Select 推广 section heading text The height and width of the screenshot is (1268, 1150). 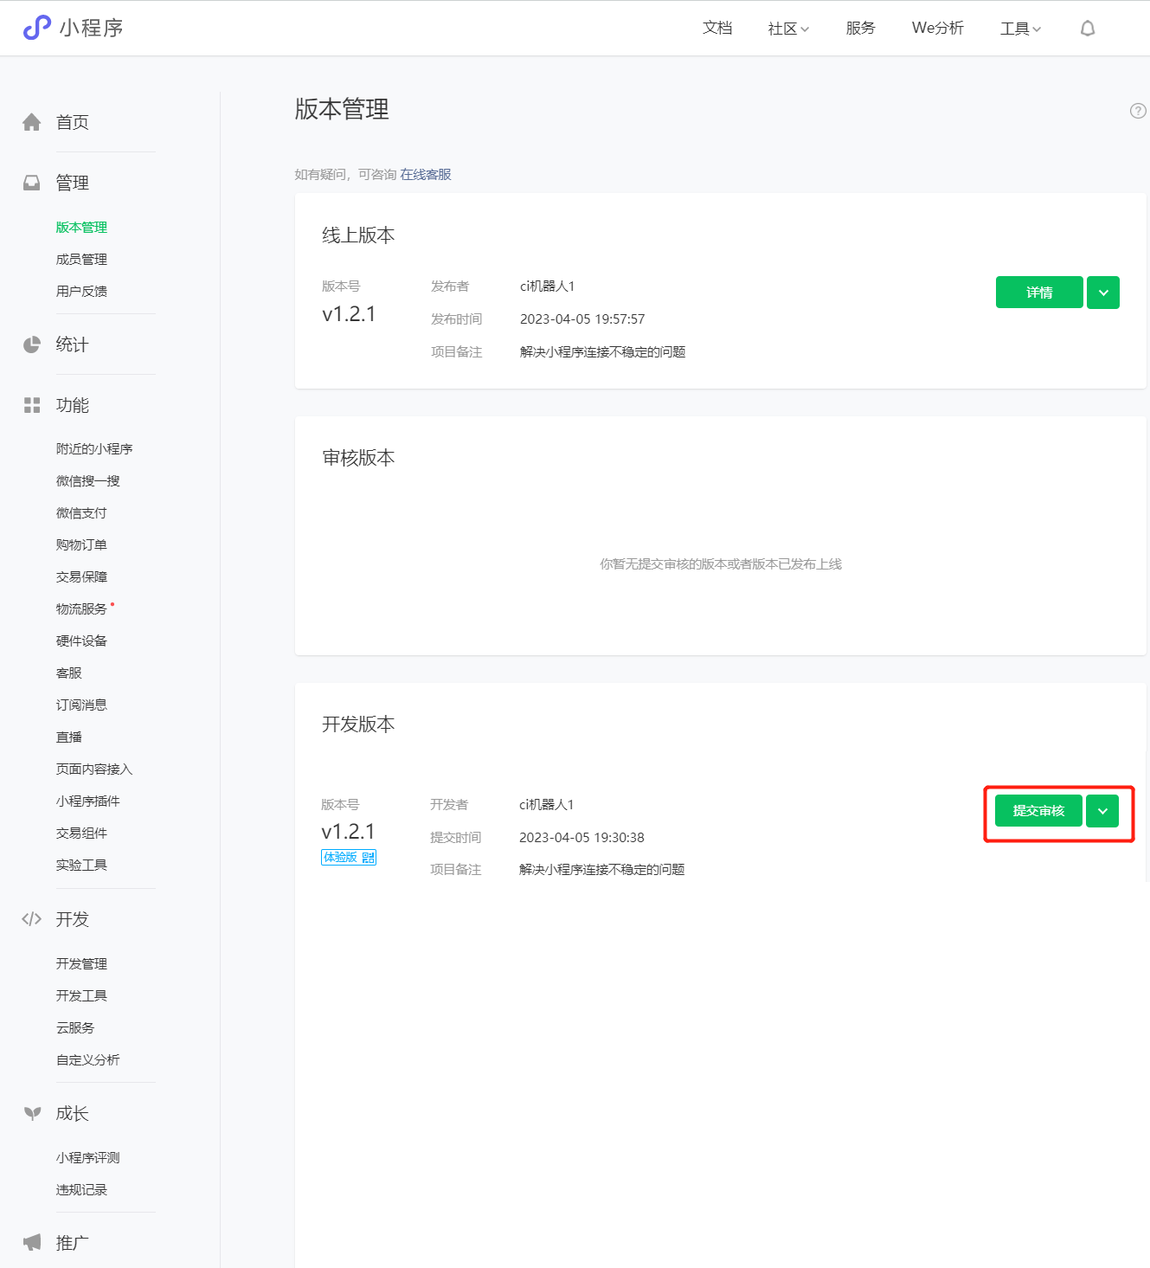click(x=73, y=1243)
